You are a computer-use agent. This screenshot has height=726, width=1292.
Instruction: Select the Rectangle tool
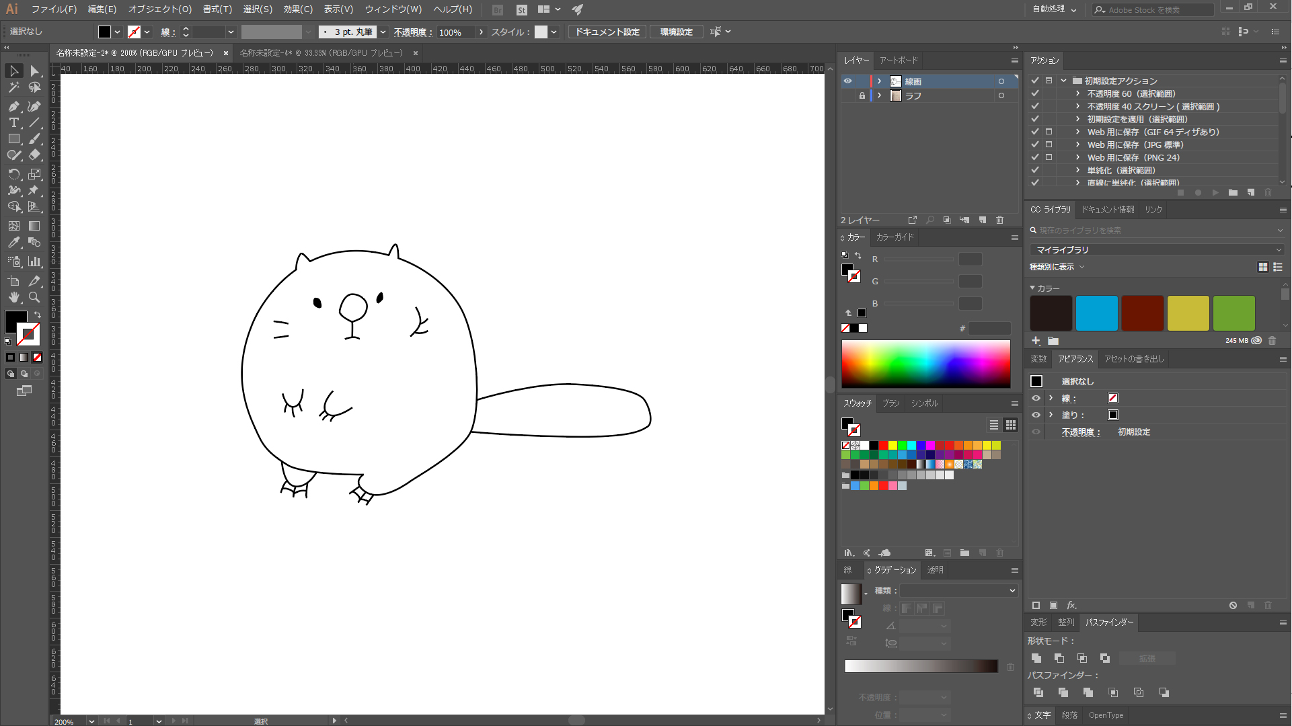click(13, 139)
